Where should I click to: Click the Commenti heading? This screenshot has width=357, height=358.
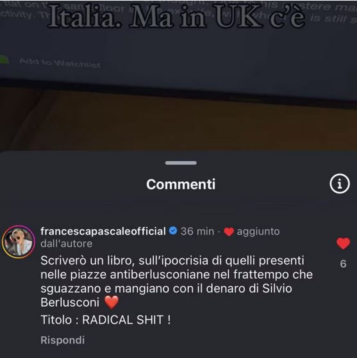tap(181, 184)
